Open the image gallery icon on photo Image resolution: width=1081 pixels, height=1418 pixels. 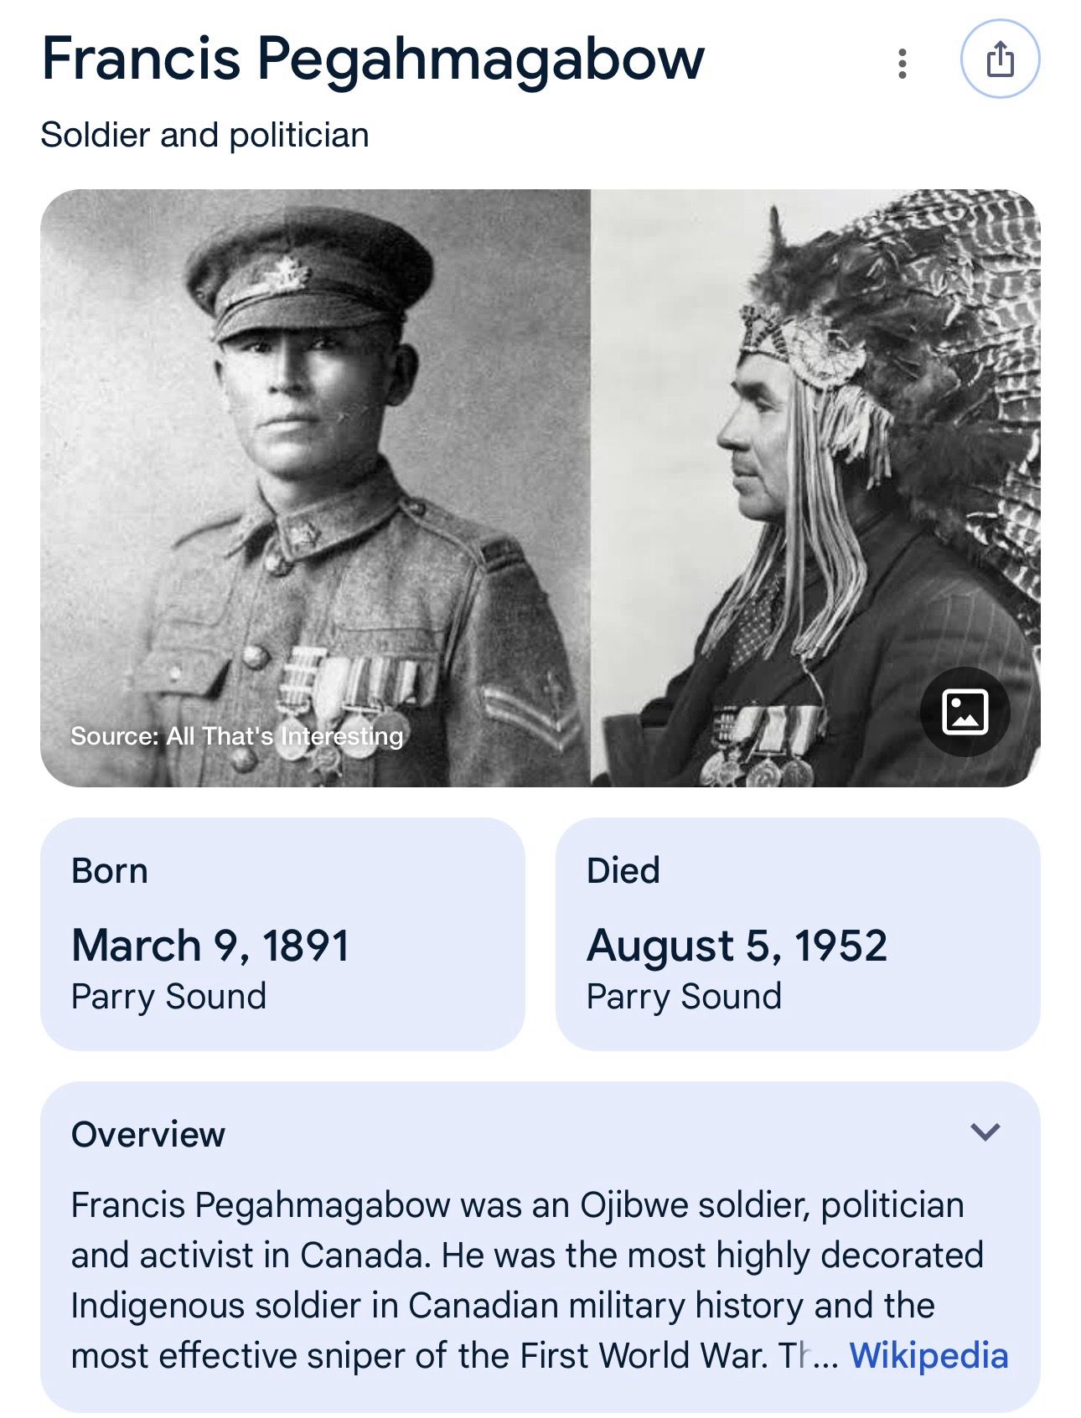click(965, 712)
